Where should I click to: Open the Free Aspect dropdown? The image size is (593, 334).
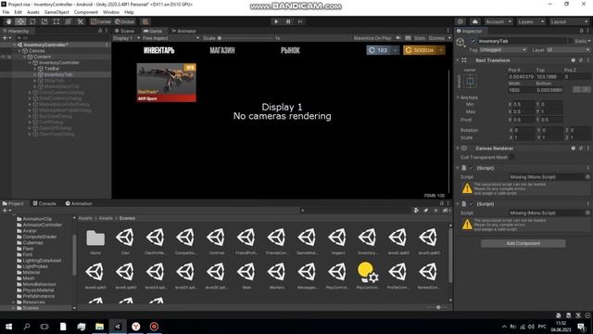click(170, 38)
